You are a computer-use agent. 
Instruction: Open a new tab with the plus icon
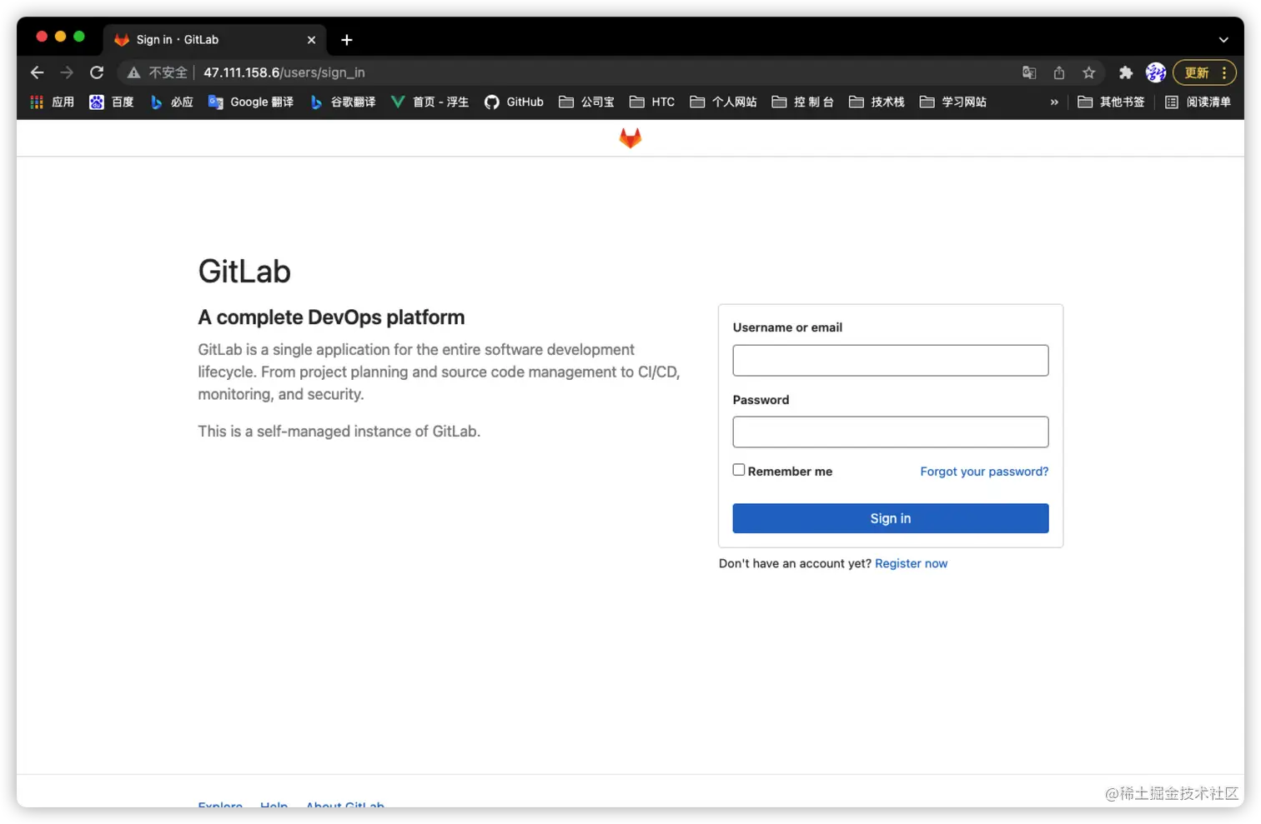pyautogui.click(x=347, y=39)
